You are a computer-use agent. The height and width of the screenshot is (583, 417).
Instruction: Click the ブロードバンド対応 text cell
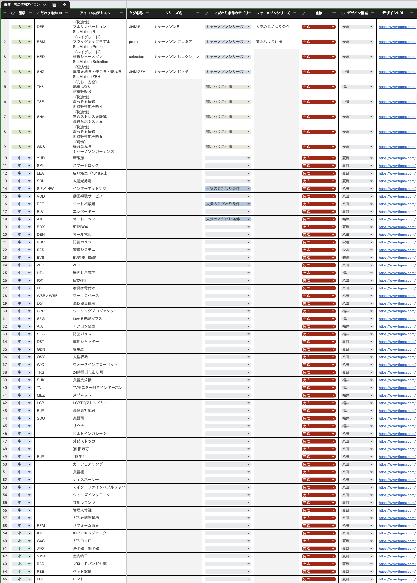click(98, 564)
